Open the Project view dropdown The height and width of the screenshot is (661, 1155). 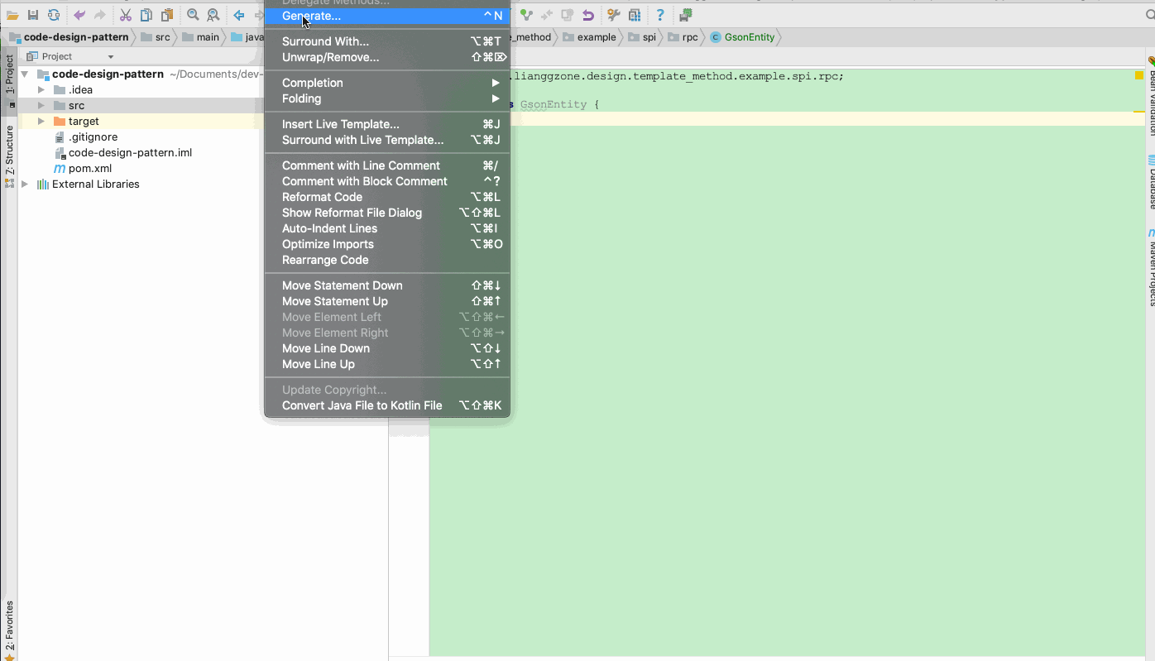(110, 57)
